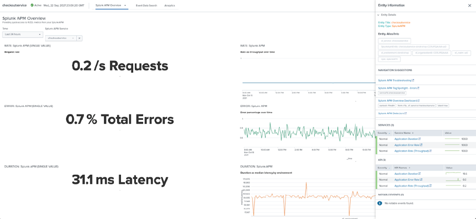
Task: Click the green Active status icon
Action: [x=32, y=6]
